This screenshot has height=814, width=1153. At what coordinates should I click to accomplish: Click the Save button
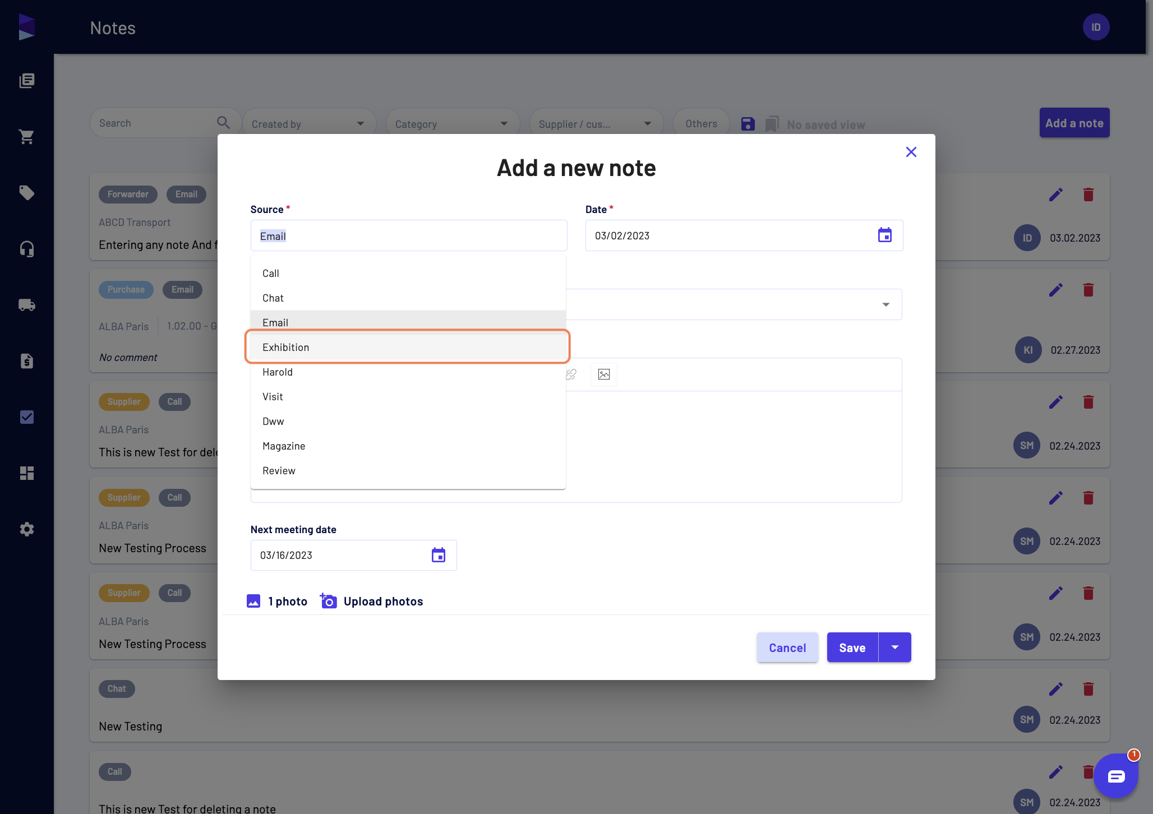852,647
